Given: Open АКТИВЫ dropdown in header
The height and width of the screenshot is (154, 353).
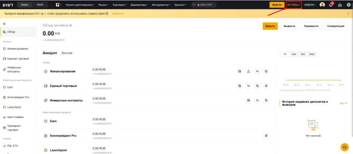Looking at the screenshot, I should (x=294, y=5).
